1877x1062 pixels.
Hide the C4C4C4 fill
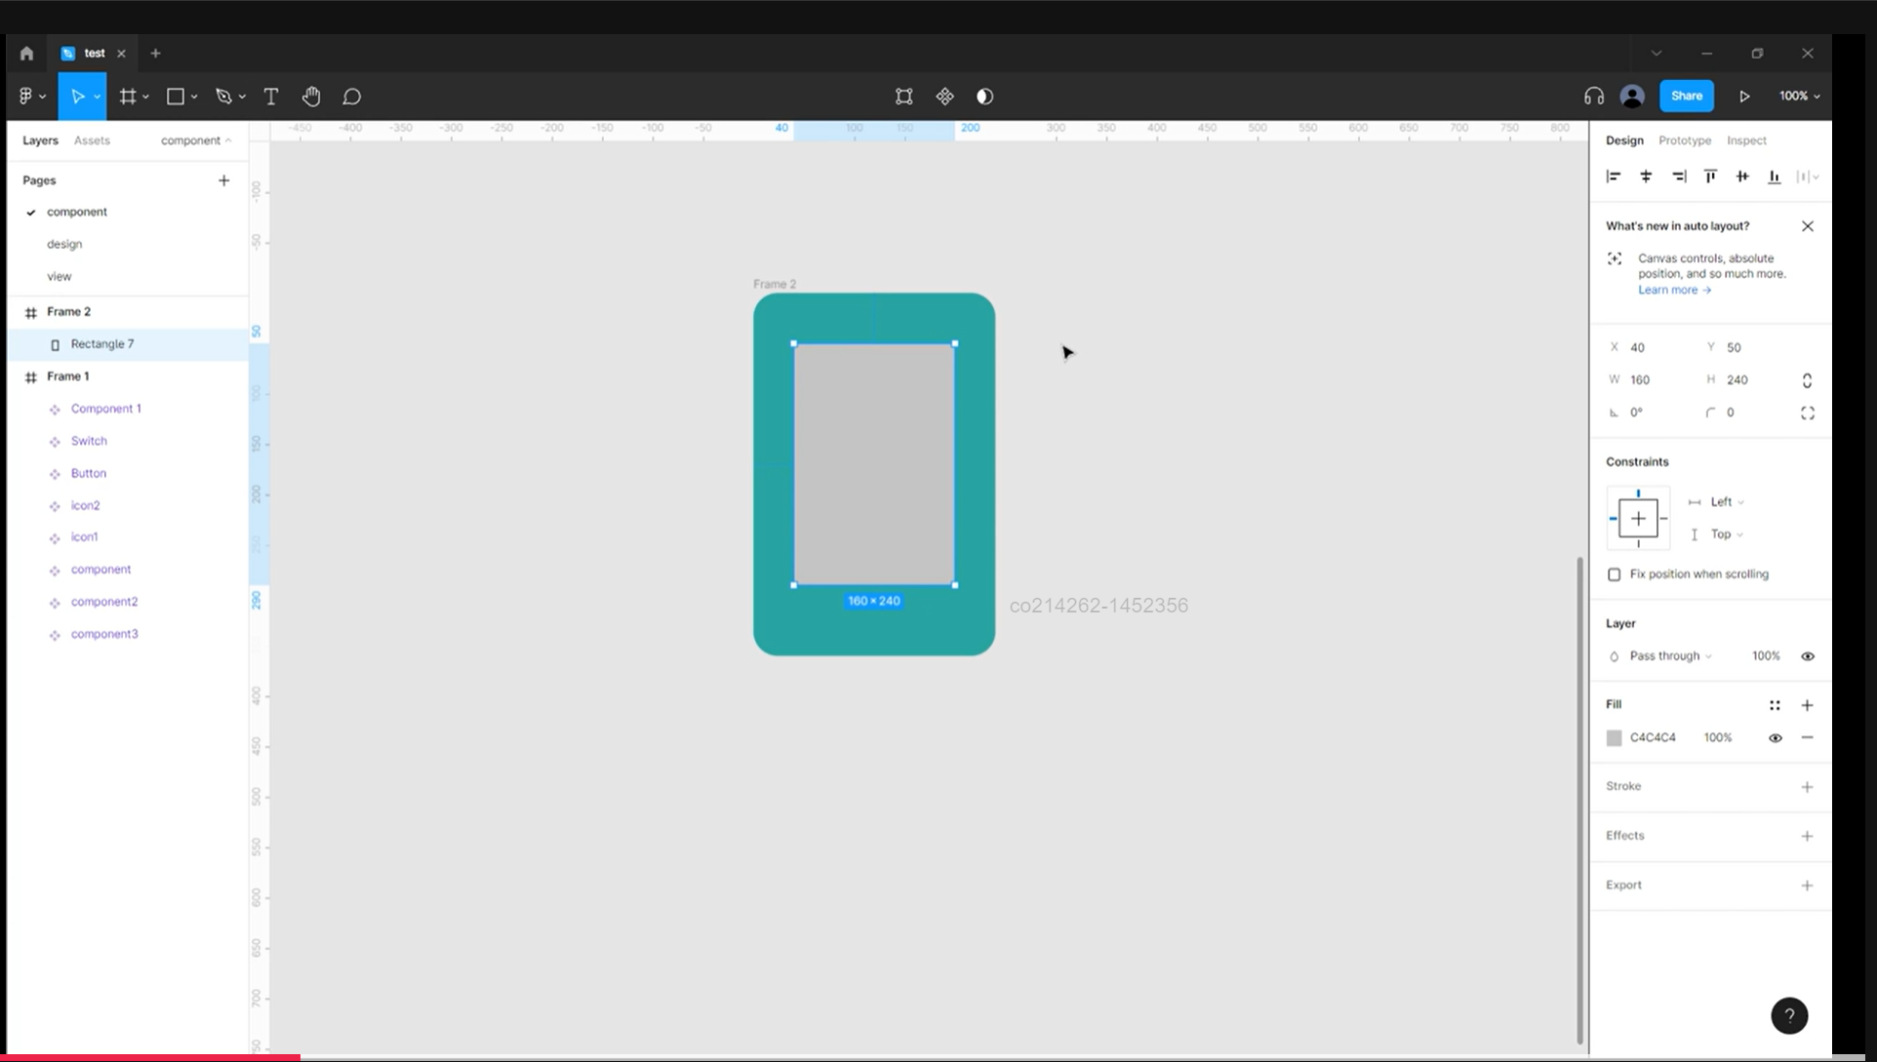pyautogui.click(x=1775, y=738)
